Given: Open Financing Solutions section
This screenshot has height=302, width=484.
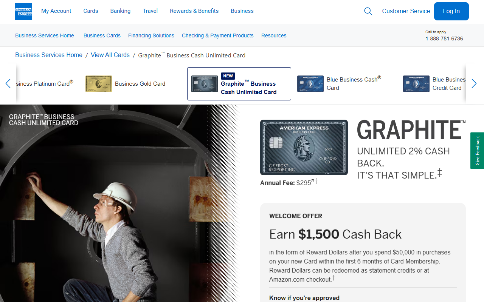Looking at the screenshot, I should 151,35.
